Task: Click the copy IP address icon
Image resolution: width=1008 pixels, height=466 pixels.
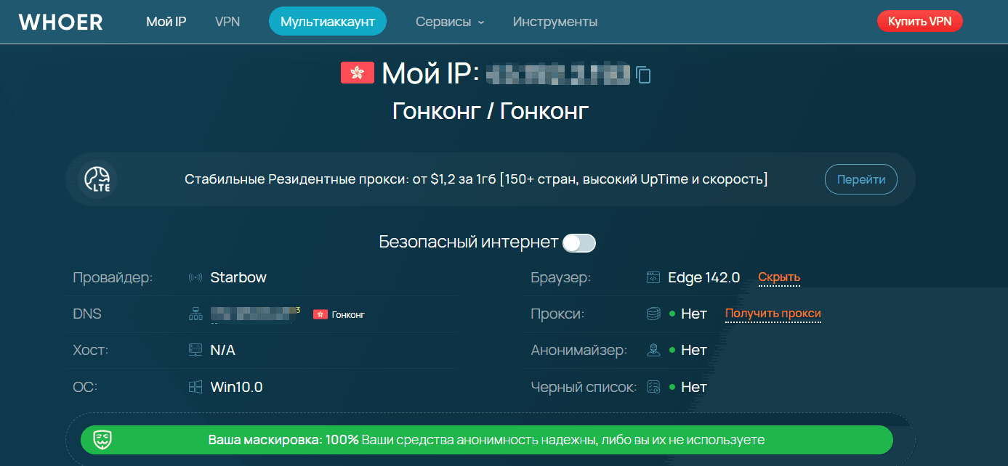Action: pyautogui.click(x=642, y=74)
